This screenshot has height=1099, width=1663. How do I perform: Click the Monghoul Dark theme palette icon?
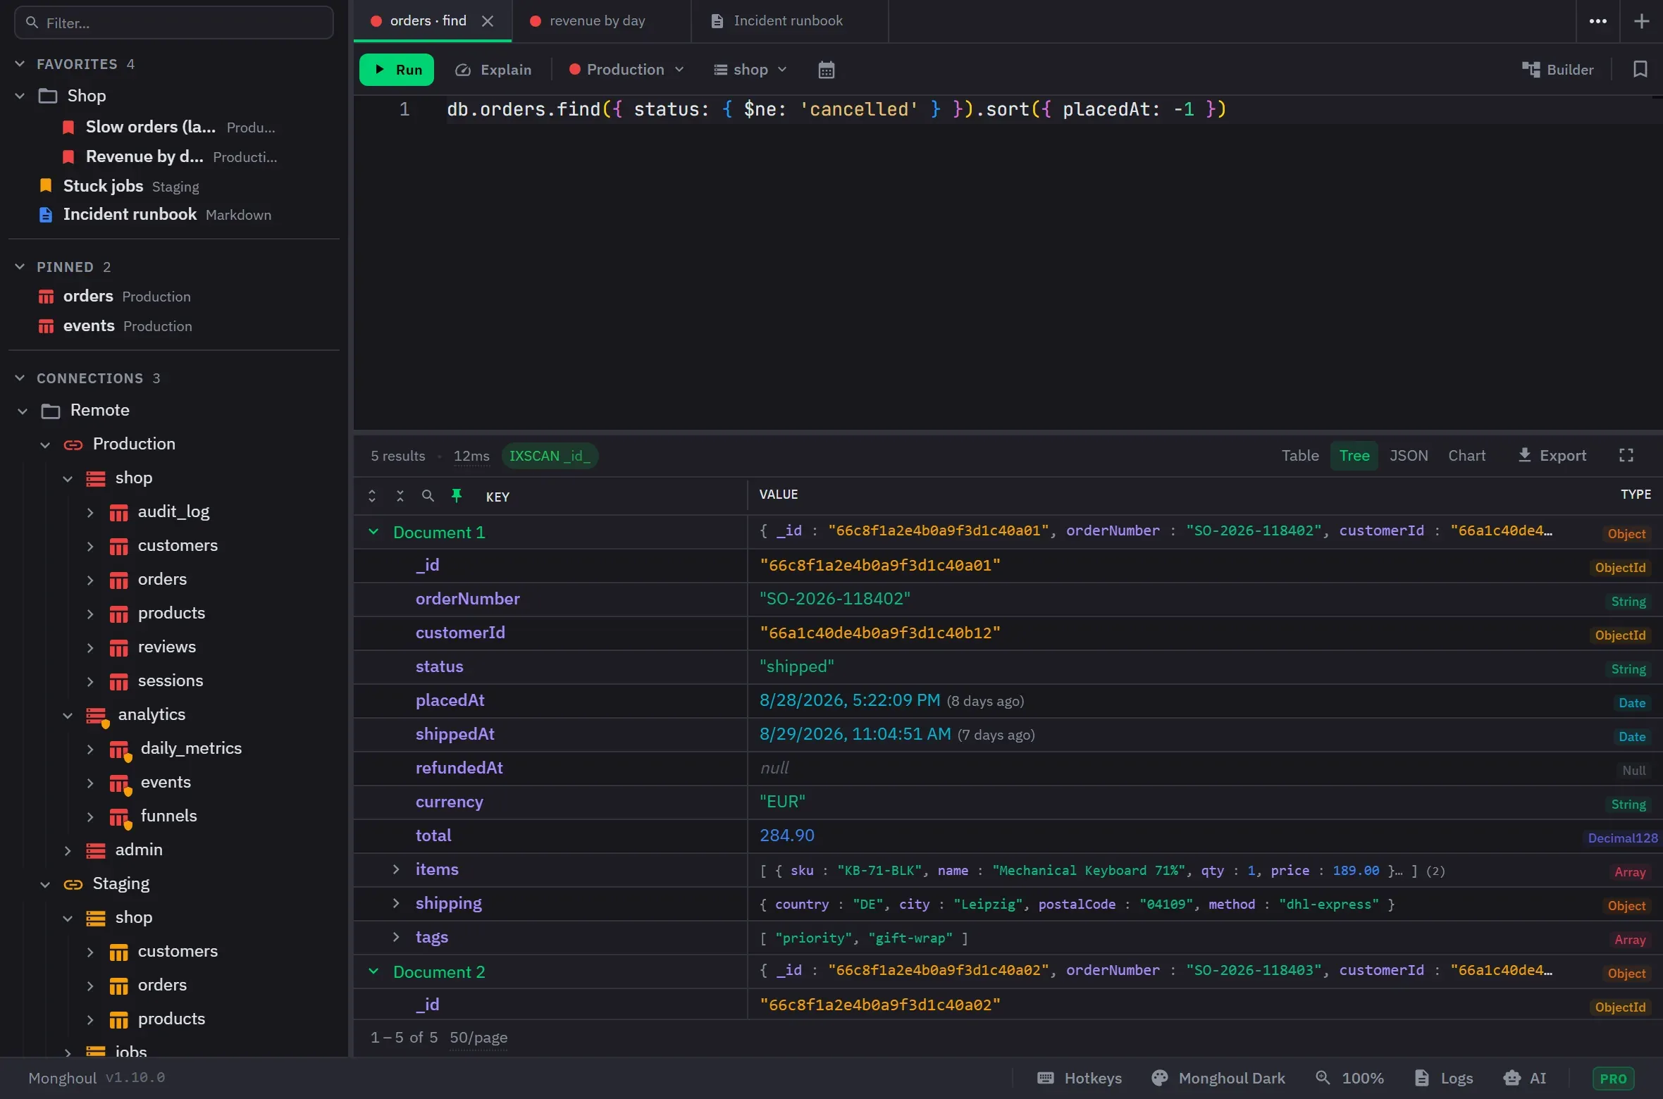(1159, 1078)
